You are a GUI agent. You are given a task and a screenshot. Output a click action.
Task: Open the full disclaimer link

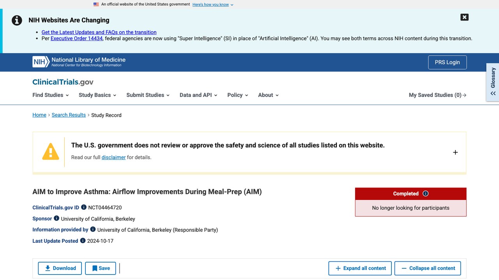pos(113,157)
